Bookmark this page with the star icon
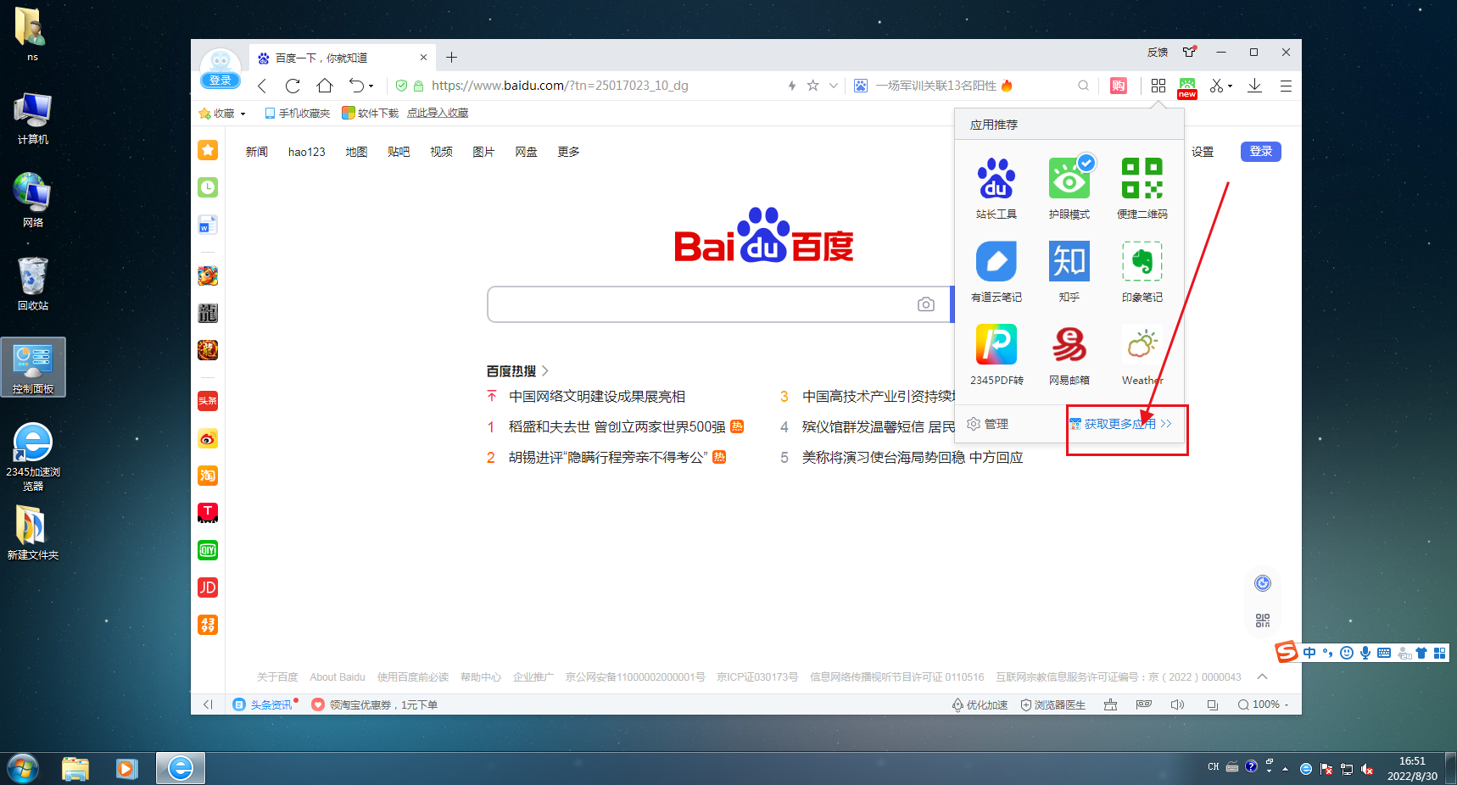The image size is (1457, 785). click(x=812, y=86)
